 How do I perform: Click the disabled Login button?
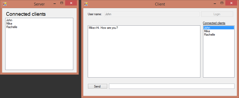click(217, 14)
